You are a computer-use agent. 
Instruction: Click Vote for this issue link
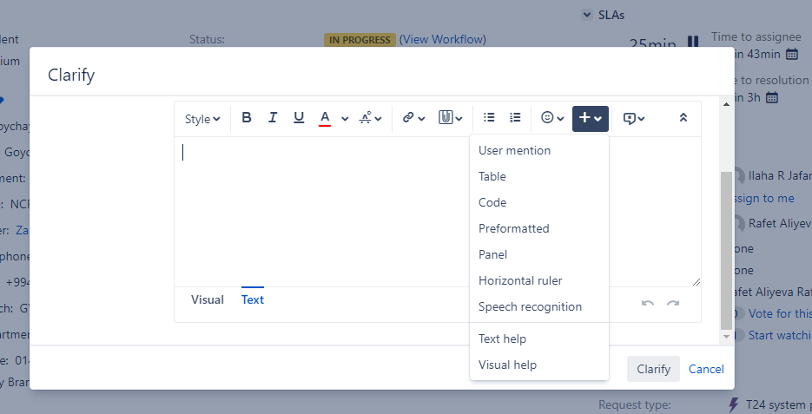pos(780,313)
